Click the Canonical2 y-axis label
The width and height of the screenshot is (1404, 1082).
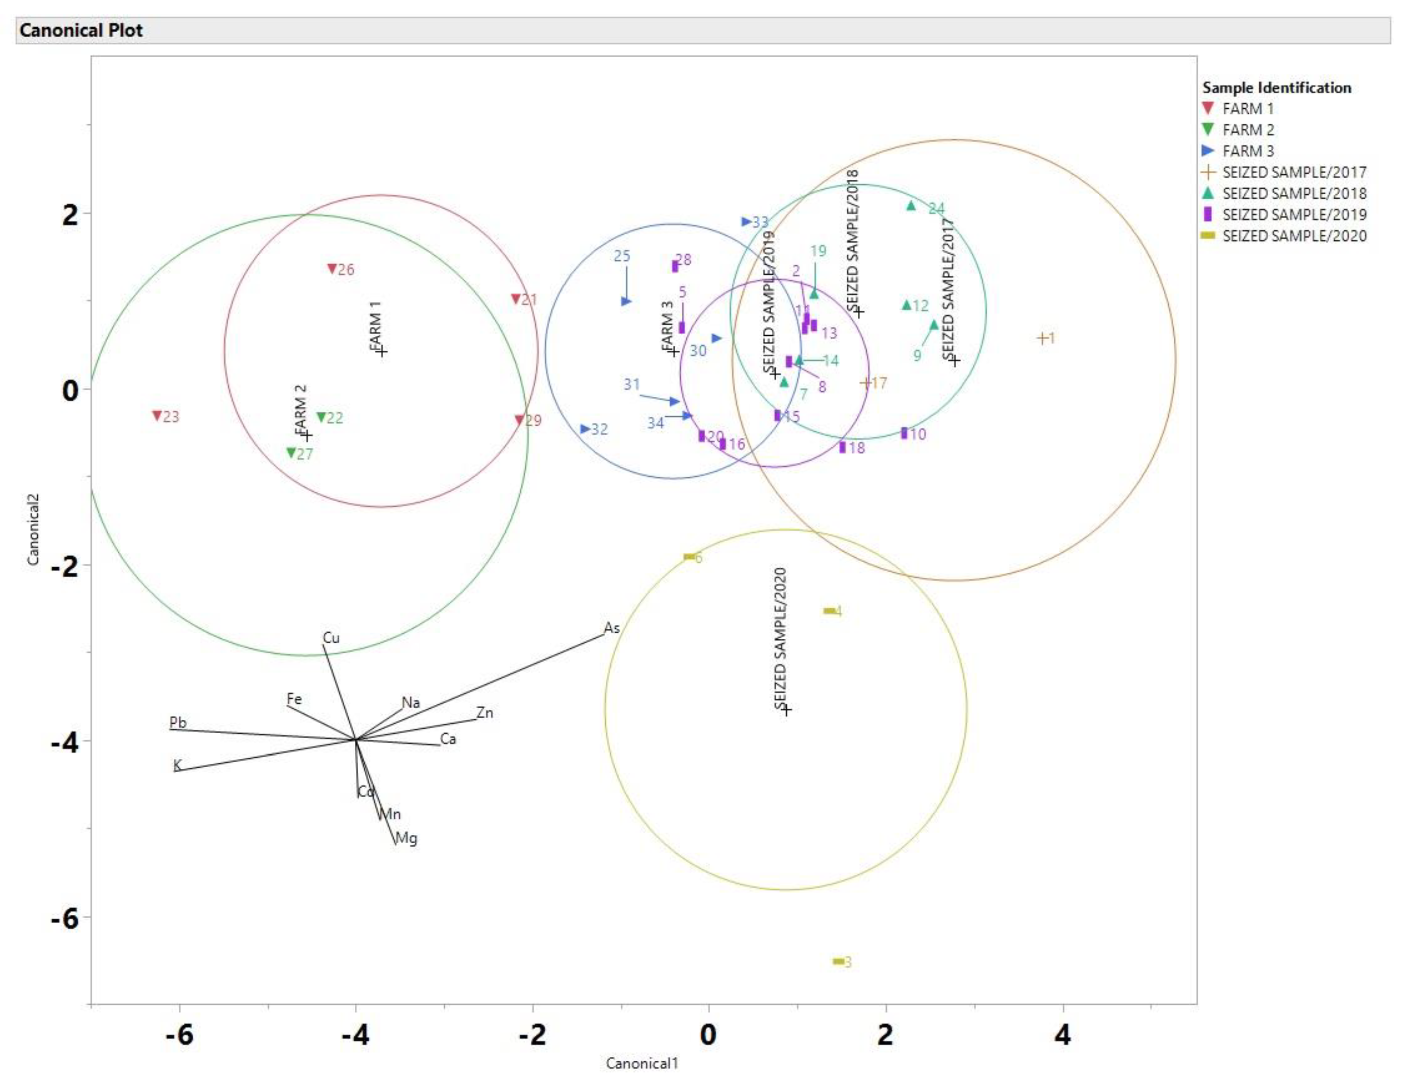click(33, 529)
